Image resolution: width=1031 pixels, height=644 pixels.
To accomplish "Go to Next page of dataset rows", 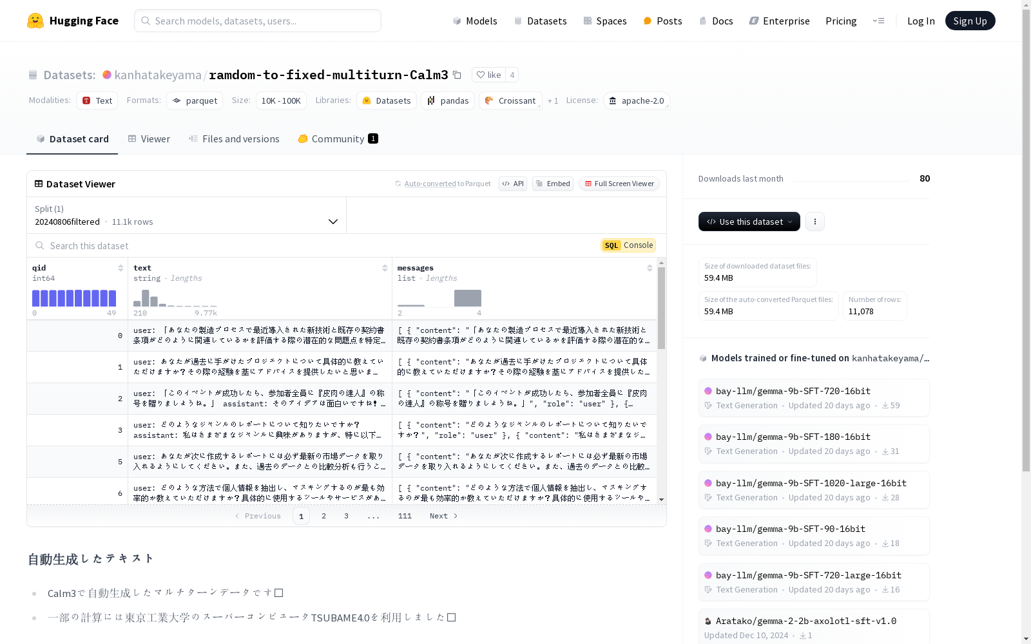I will pyautogui.click(x=444, y=516).
